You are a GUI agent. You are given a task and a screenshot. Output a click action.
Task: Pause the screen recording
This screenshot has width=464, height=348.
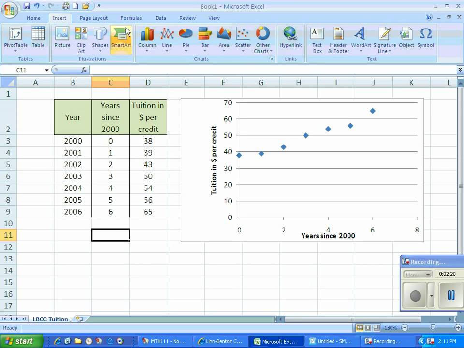[x=450, y=295]
